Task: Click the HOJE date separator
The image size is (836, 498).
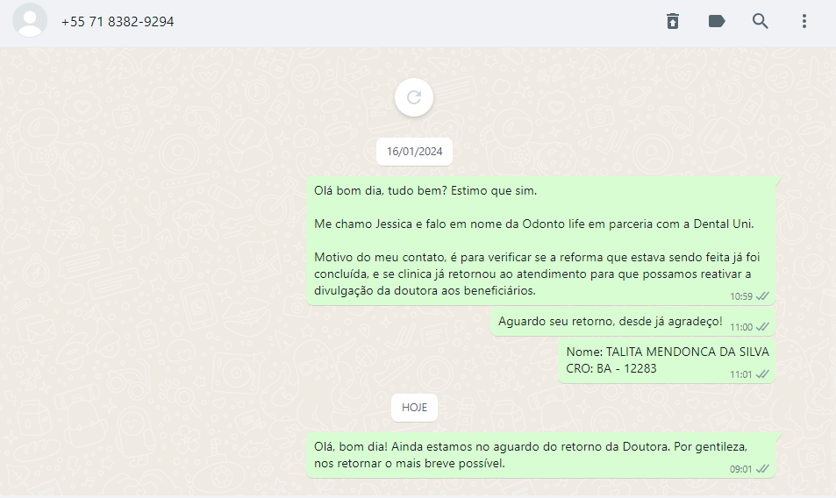Action: [x=414, y=408]
